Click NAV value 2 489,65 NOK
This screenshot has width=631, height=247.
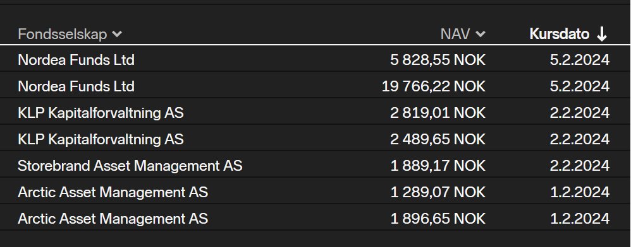(x=438, y=139)
